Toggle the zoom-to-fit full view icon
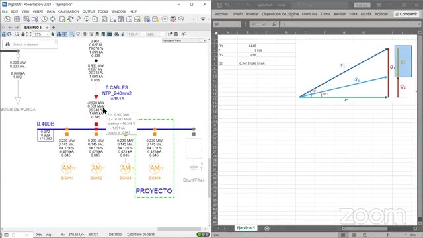The width and height of the screenshot is (423, 238). 29,34
